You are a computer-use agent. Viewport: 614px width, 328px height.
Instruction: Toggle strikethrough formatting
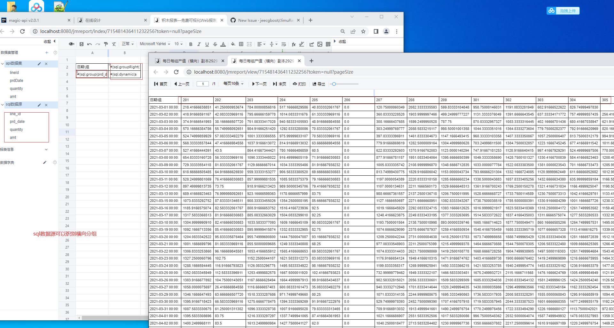215,44
